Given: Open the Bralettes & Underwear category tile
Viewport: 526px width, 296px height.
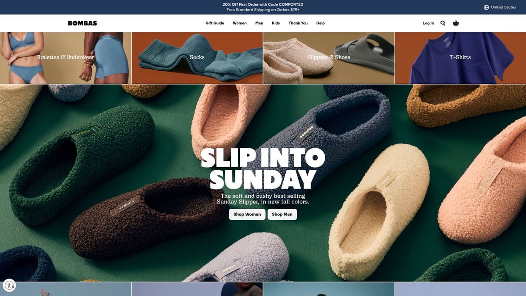Looking at the screenshot, I should [65, 57].
